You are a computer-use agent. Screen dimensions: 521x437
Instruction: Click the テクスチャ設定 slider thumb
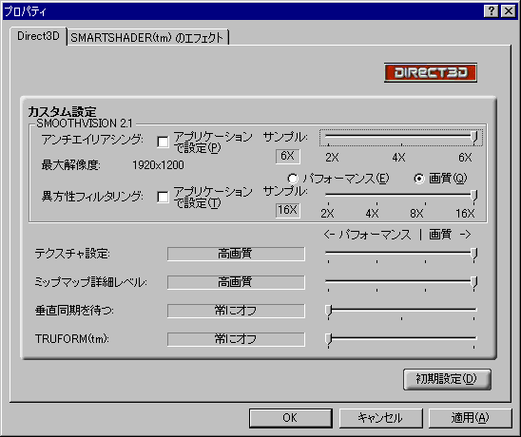(474, 254)
